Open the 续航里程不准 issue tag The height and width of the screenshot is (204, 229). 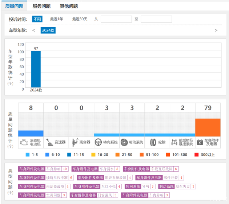tap(57, 178)
